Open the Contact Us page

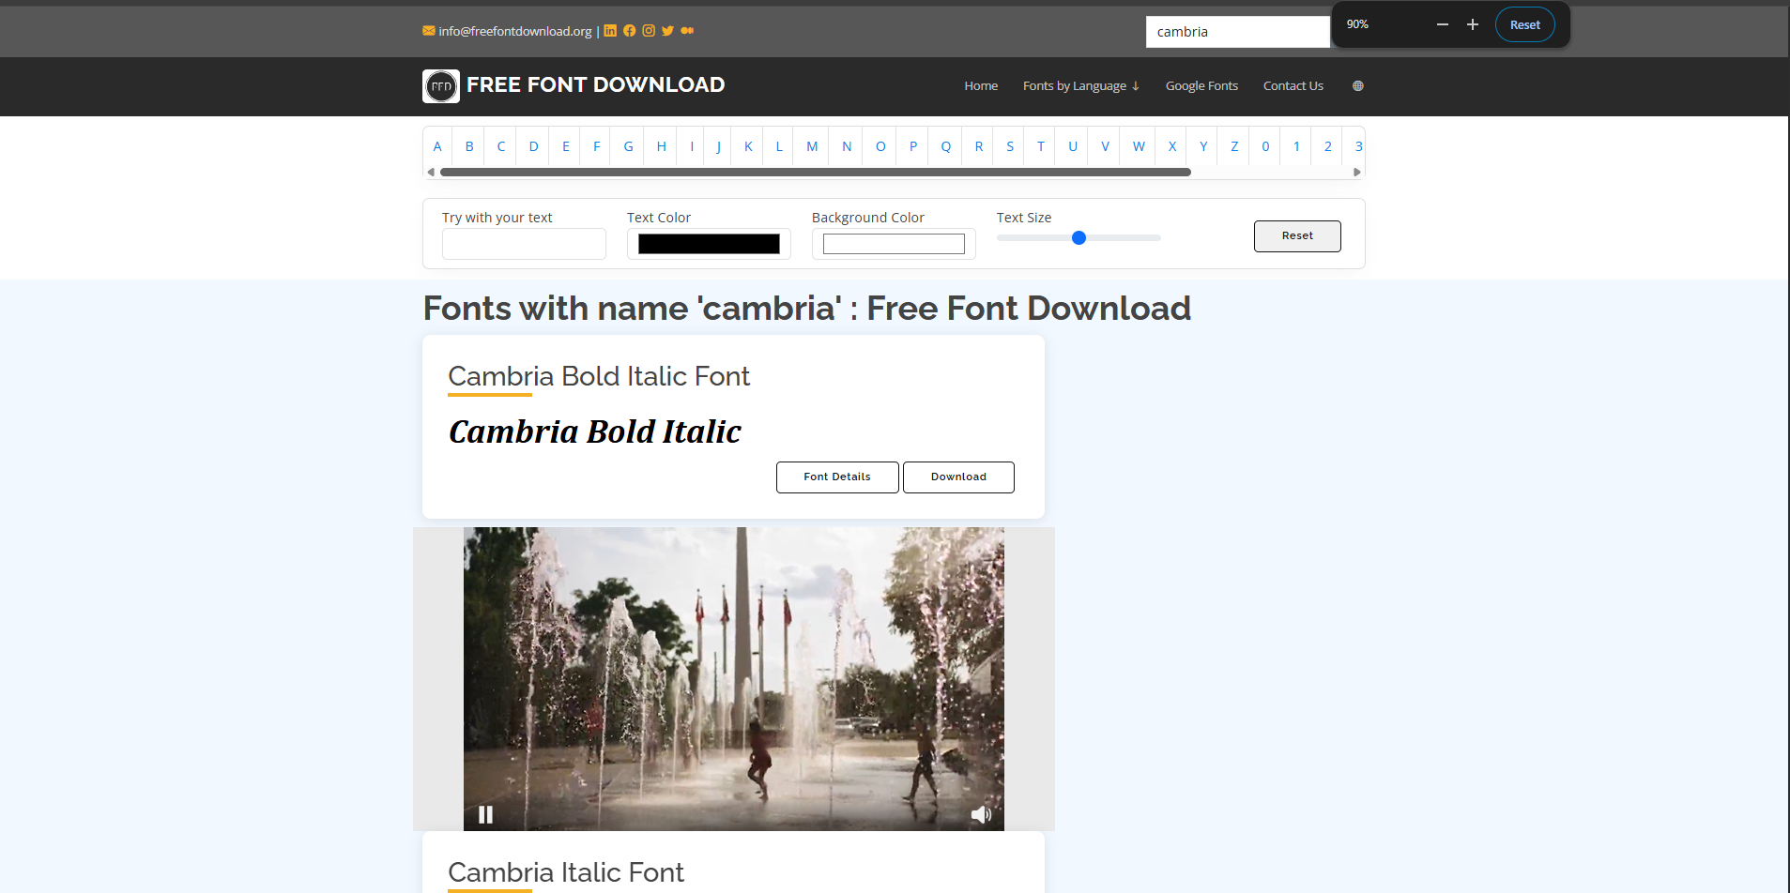(1293, 85)
